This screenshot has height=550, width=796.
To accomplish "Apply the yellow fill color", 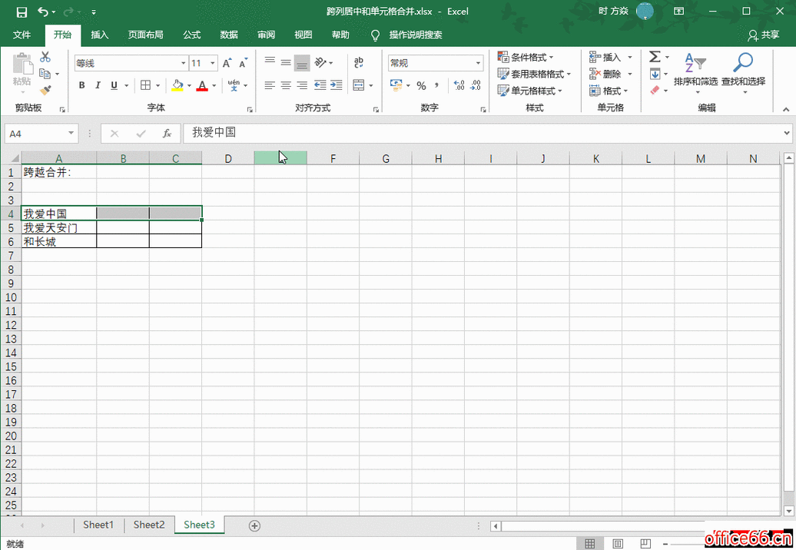I will coord(177,85).
